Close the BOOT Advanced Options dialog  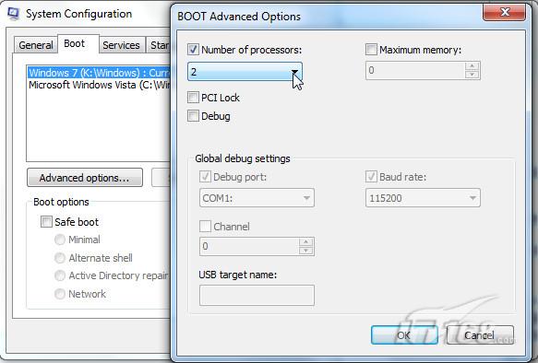(504, 12)
